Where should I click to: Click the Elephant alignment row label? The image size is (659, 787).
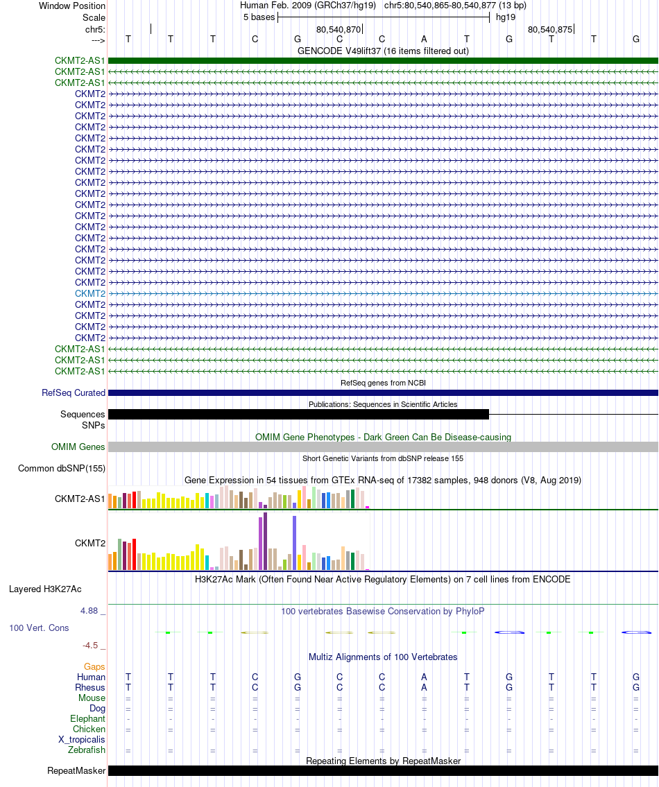pos(88,719)
